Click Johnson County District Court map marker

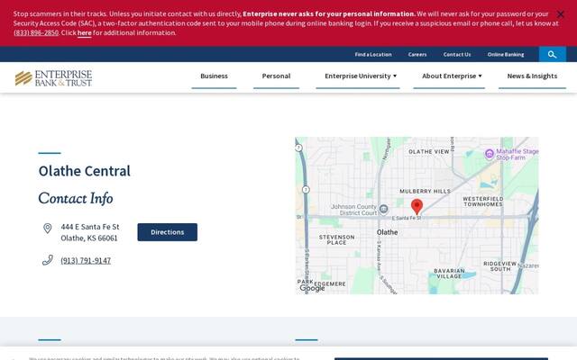[x=383, y=209]
